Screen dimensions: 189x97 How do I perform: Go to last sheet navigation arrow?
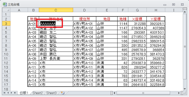15,93
